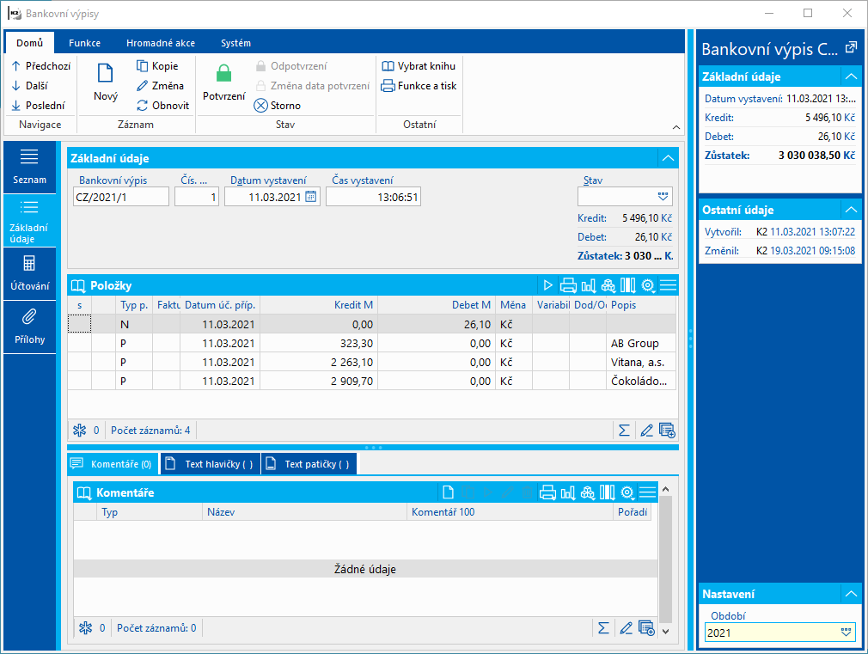Screen dimensions: 868x654
Task: Click the pencil icon in Komentáře footer
Action: click(x=626, y=628)
